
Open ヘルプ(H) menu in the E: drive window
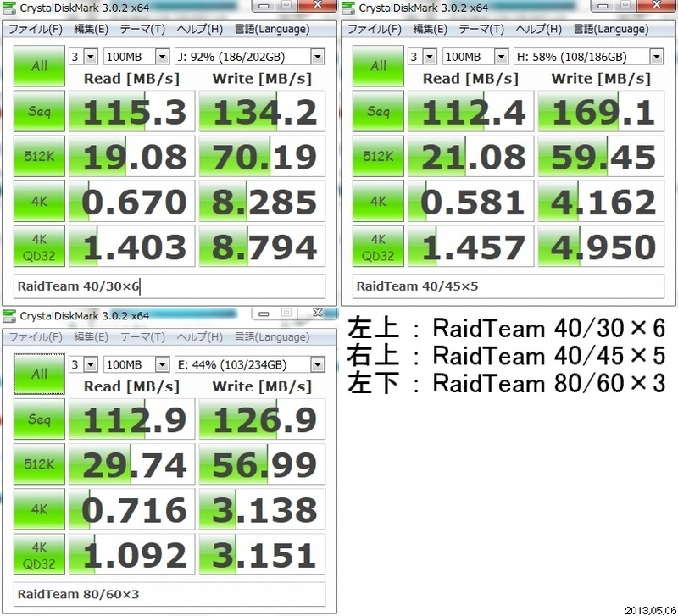pyautogui.click(x=200, y=336)
